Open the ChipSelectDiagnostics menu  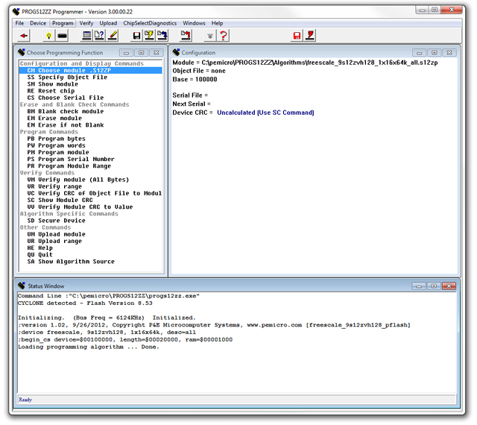coord(150,23)
